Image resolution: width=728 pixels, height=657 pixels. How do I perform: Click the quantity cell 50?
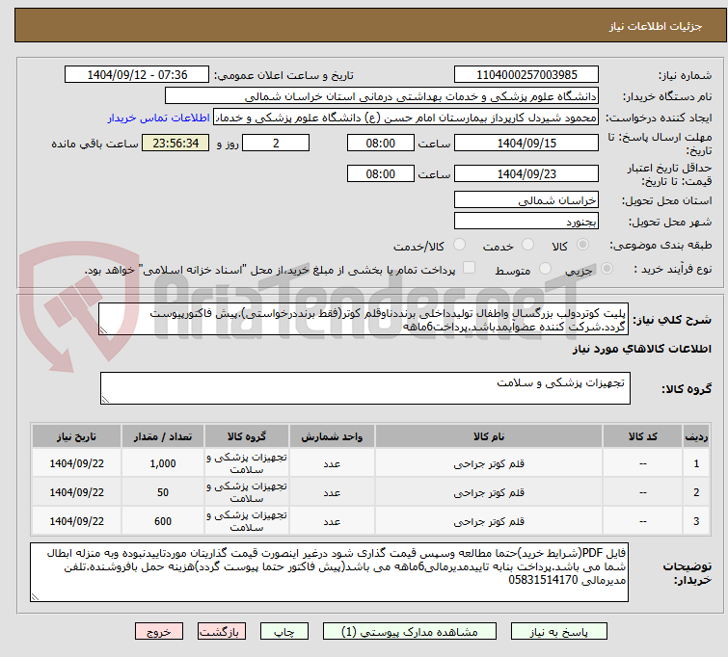163,492
